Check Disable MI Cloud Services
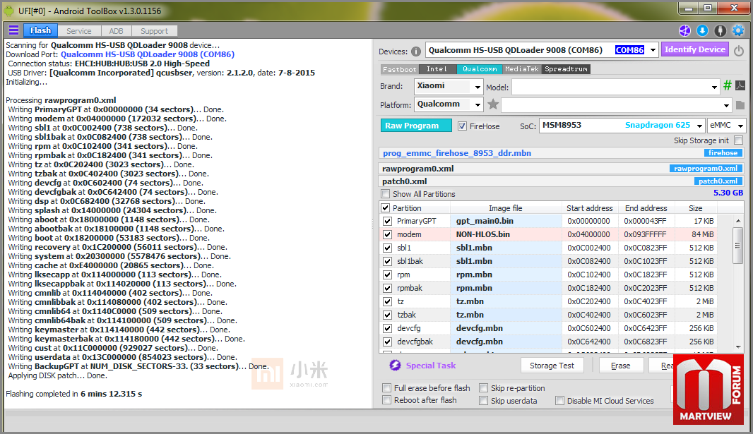Viewport: 753px width, 434px height. 559,400
